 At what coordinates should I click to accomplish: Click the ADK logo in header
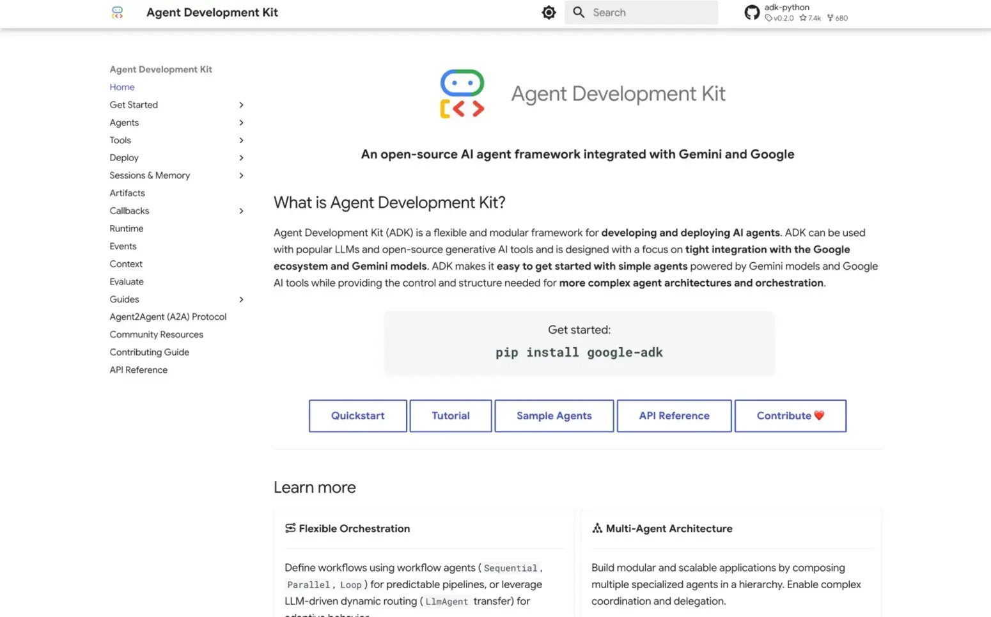point(117,12)
